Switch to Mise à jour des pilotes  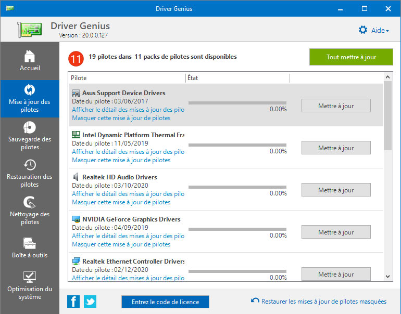30,99
